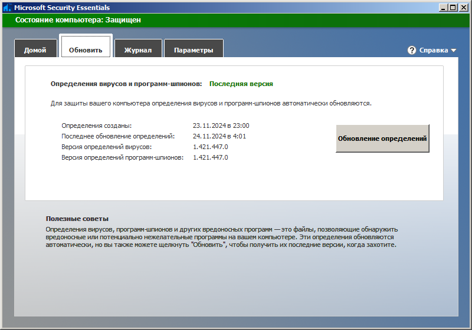Open the Справка help link
The height and width of the screenshot is (330, 472).
click(x=434, y=50)
